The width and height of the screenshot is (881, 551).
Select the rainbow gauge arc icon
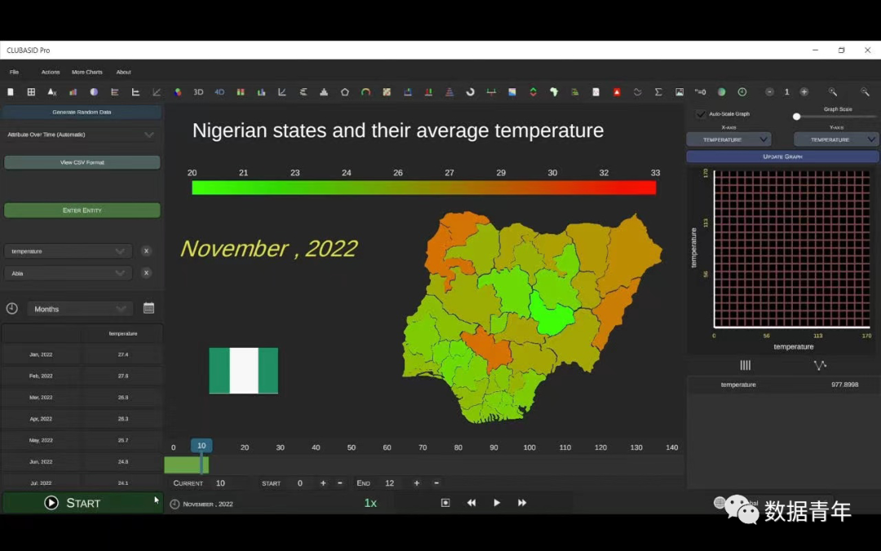pos(365,91)
